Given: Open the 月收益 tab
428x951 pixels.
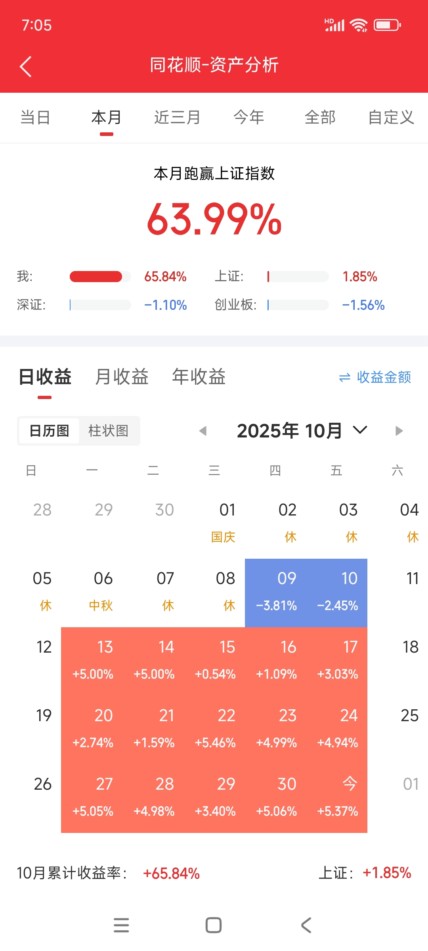Looking at the screenshot, I should pyautogui.click(x=122, y=377).
